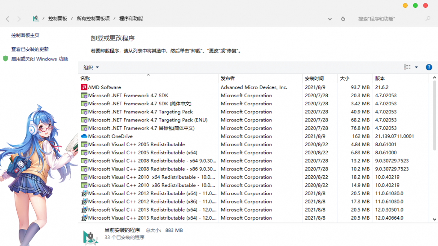The image size is (438, 246).
Task: Go back with the back arrow
Action: click(x=8, y=19)
